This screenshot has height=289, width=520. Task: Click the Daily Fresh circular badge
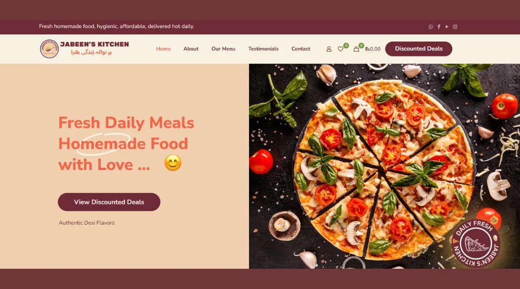[x=475, y=243]
